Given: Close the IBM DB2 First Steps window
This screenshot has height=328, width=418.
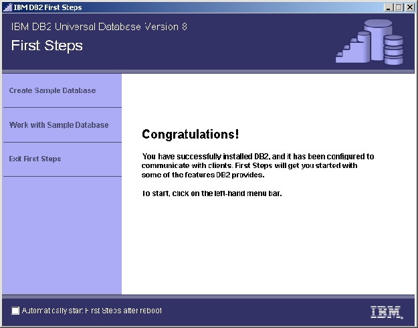Looking at the screenshot, I should [410, 7].
